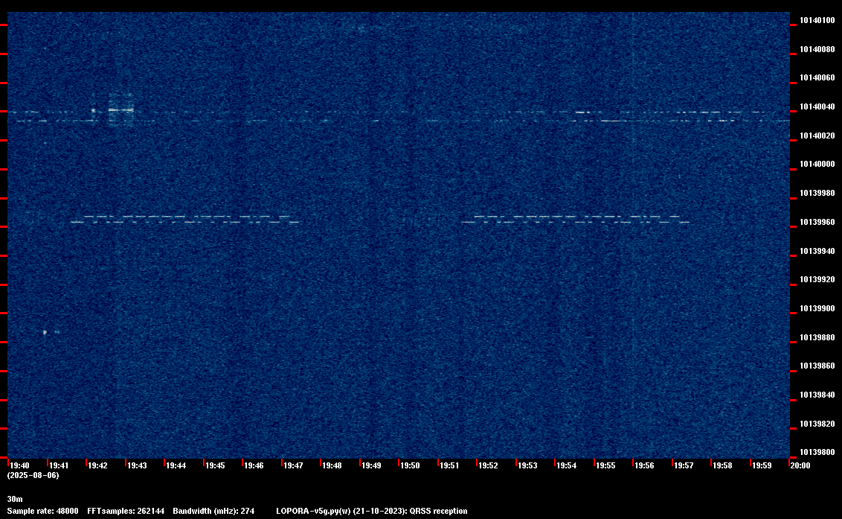Click the Bandwidth (mHz): 274 text
This screenshot has height=519, width=842.
point(213,511)
